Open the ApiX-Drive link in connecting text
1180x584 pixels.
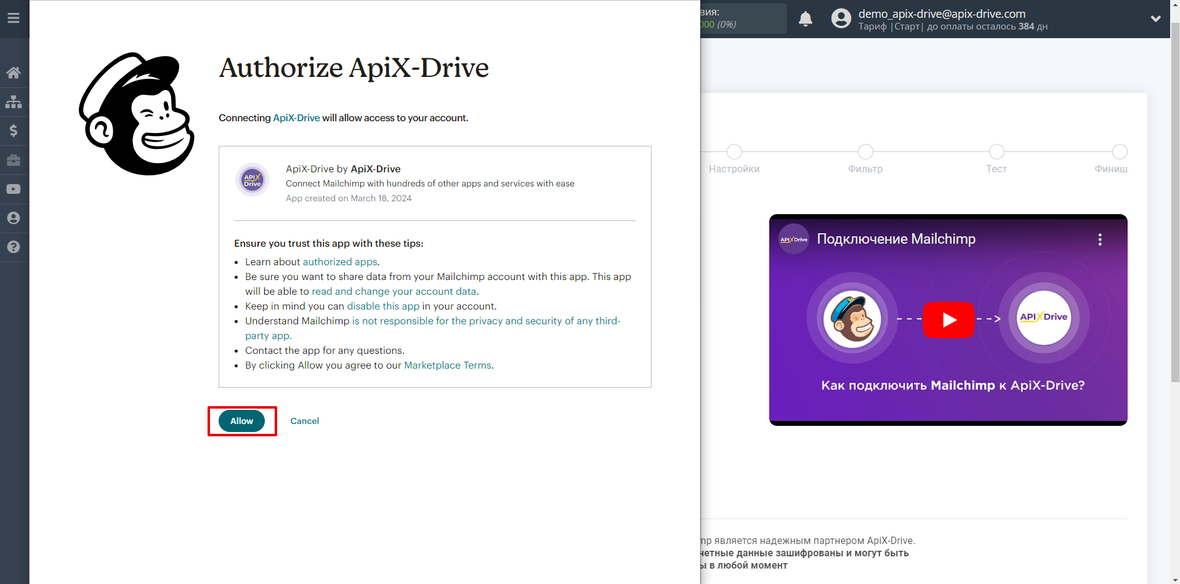click(296, 118)
